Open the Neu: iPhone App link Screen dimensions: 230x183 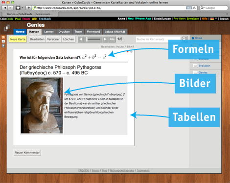click(139, 19)
